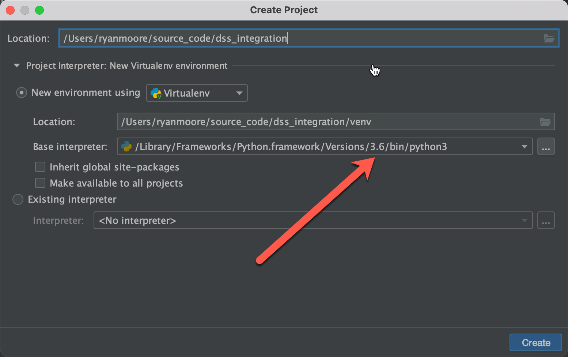The height and width of the screenshot is (357, 568).
Task: Close the Create Project window
Action: [10, 10]
